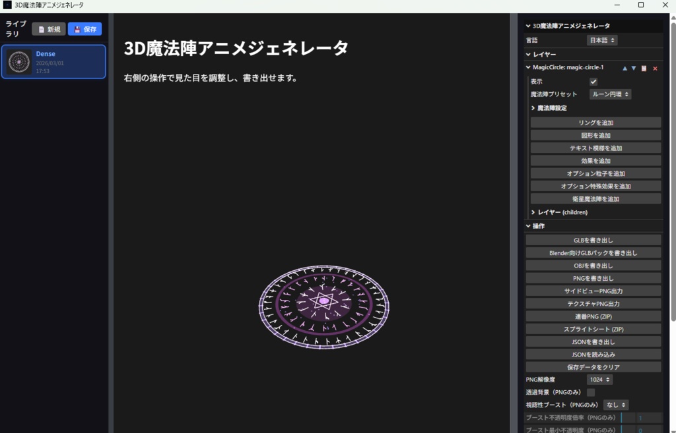Image resolution: width=676 pixels, height=433 pixels.
Task: Toggle the 透過背景 transparent background checkbox
Action: coord(591,392)
